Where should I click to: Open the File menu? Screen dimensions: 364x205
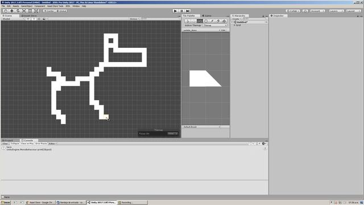(3, 6)
